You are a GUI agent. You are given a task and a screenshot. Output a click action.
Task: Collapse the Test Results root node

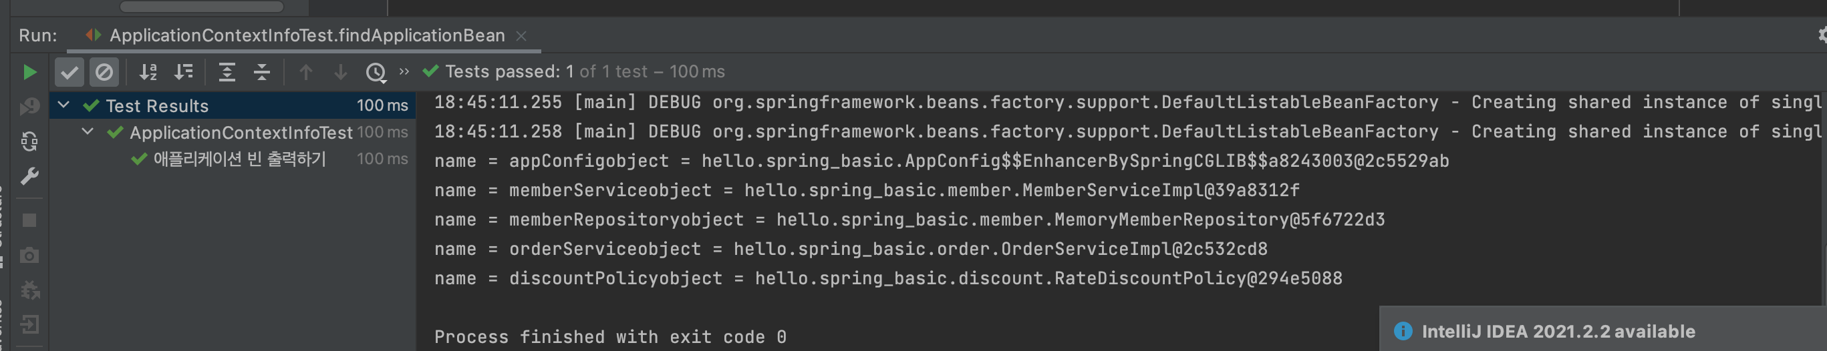[64, 105]
